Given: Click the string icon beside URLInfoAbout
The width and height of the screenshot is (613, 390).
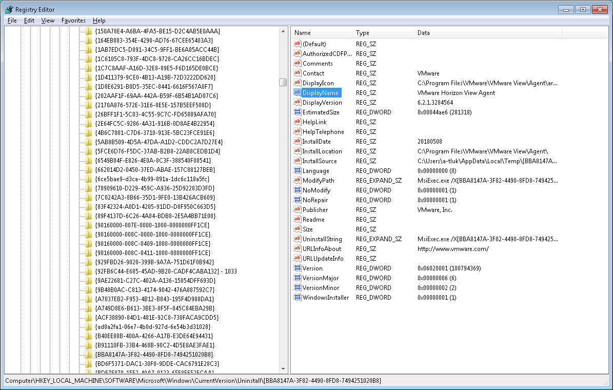Looking at the screenshot, I should coord(298,249).
